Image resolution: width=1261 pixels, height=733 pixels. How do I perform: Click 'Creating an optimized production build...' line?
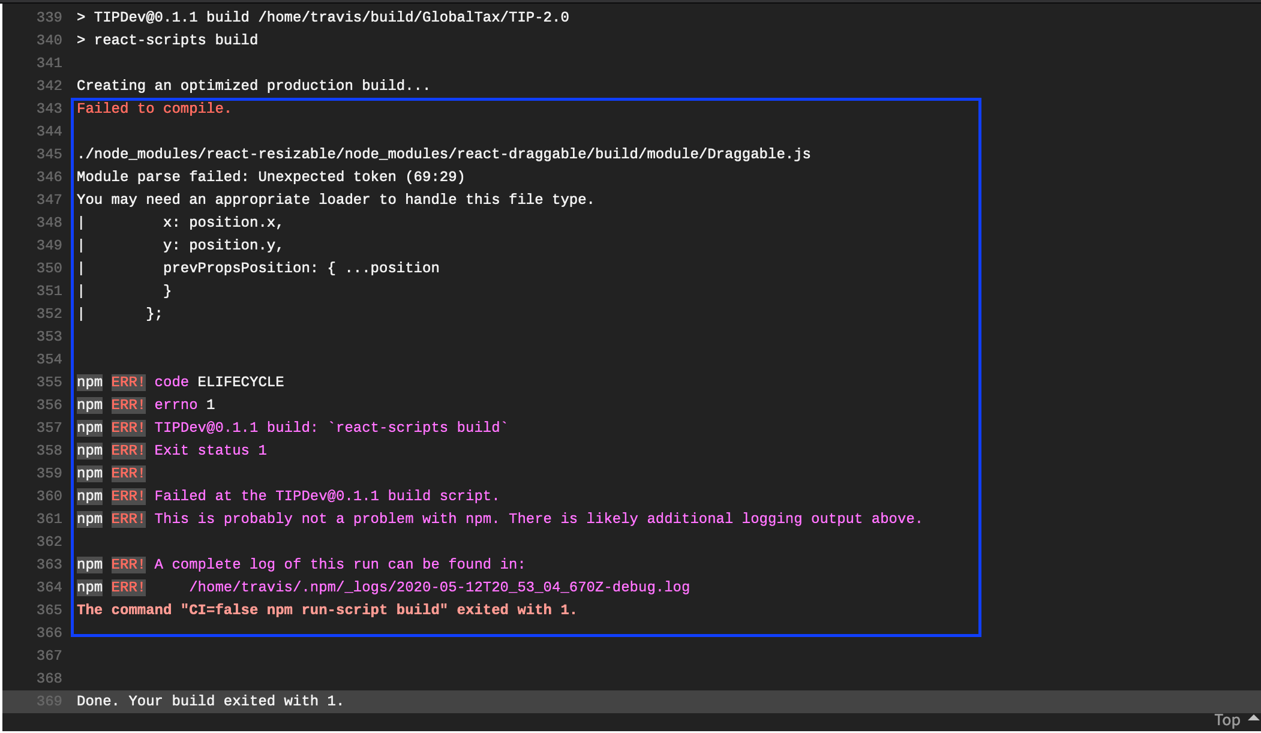pyautogui.click(x=253, y=86)
